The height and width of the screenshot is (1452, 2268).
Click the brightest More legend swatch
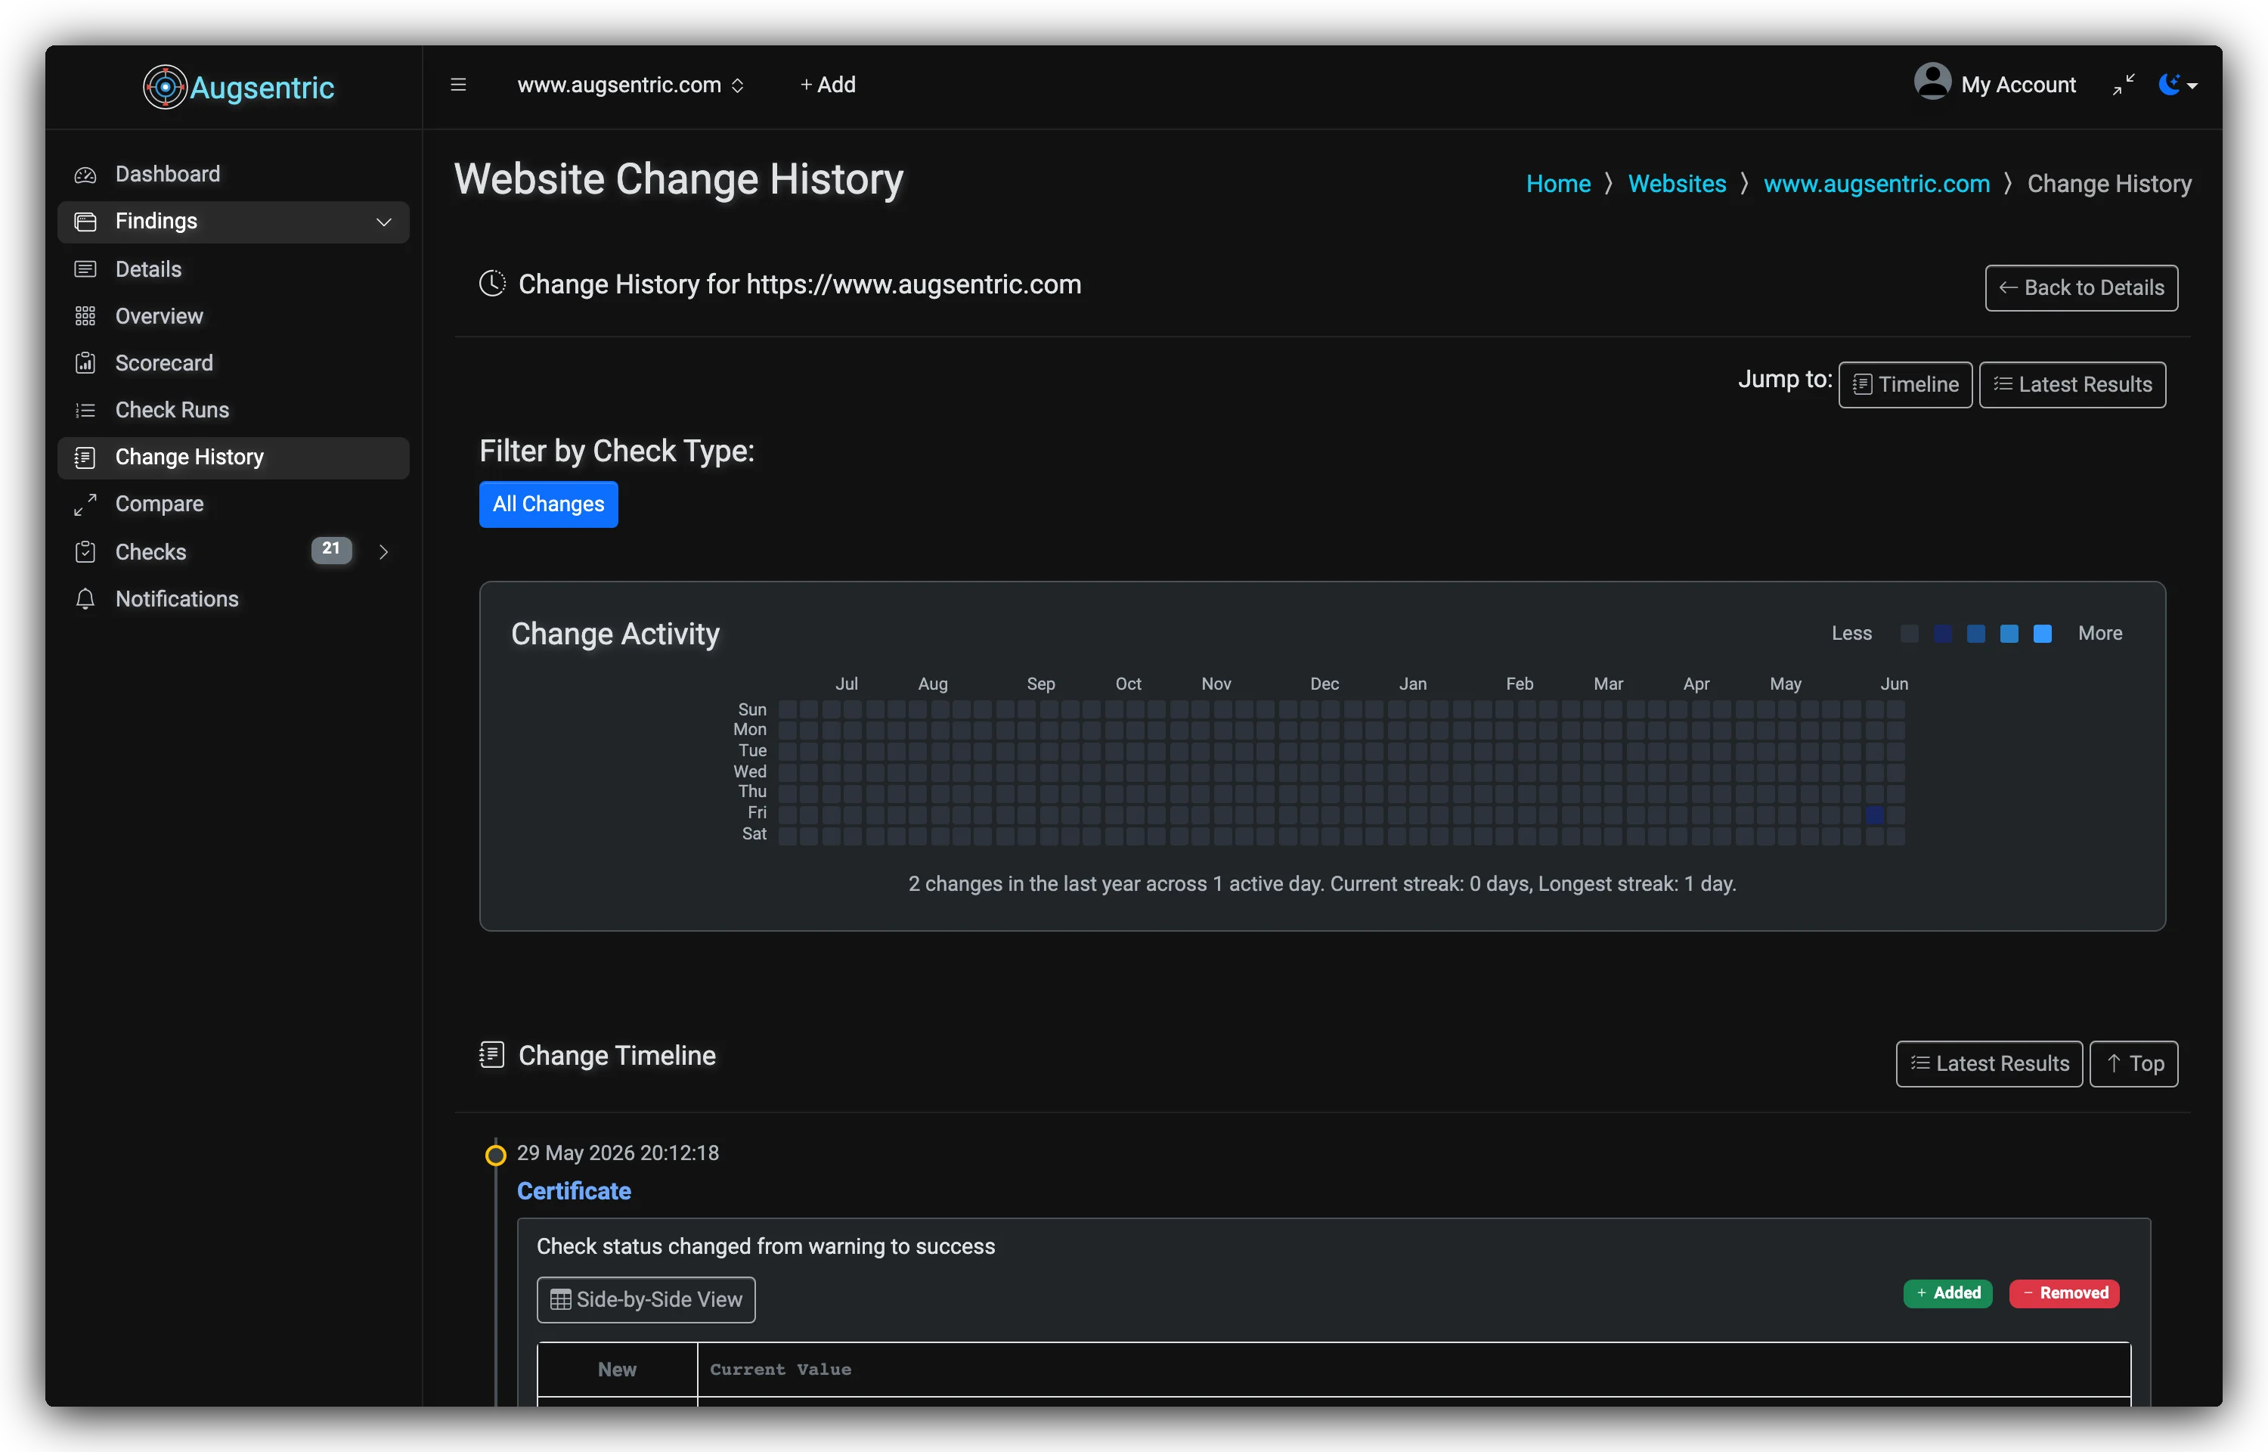click(2042, 634)
